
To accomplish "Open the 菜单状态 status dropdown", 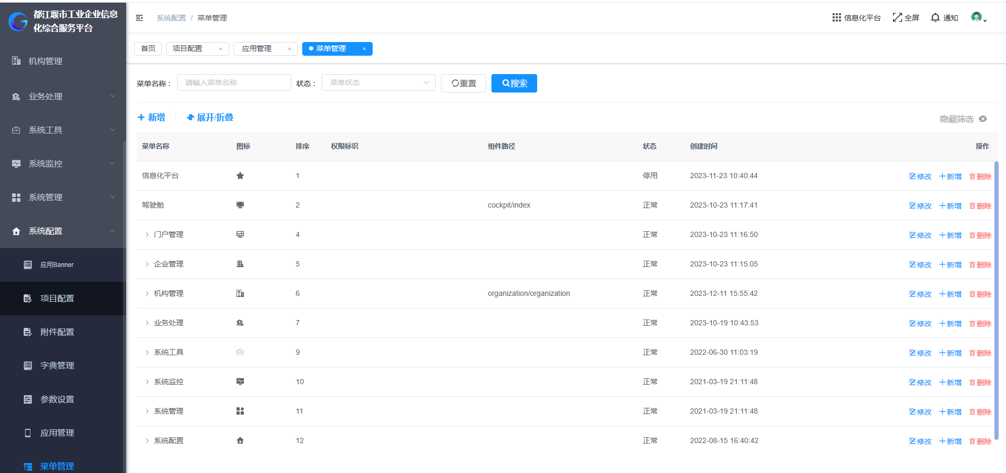I will [x=378, y=83].
